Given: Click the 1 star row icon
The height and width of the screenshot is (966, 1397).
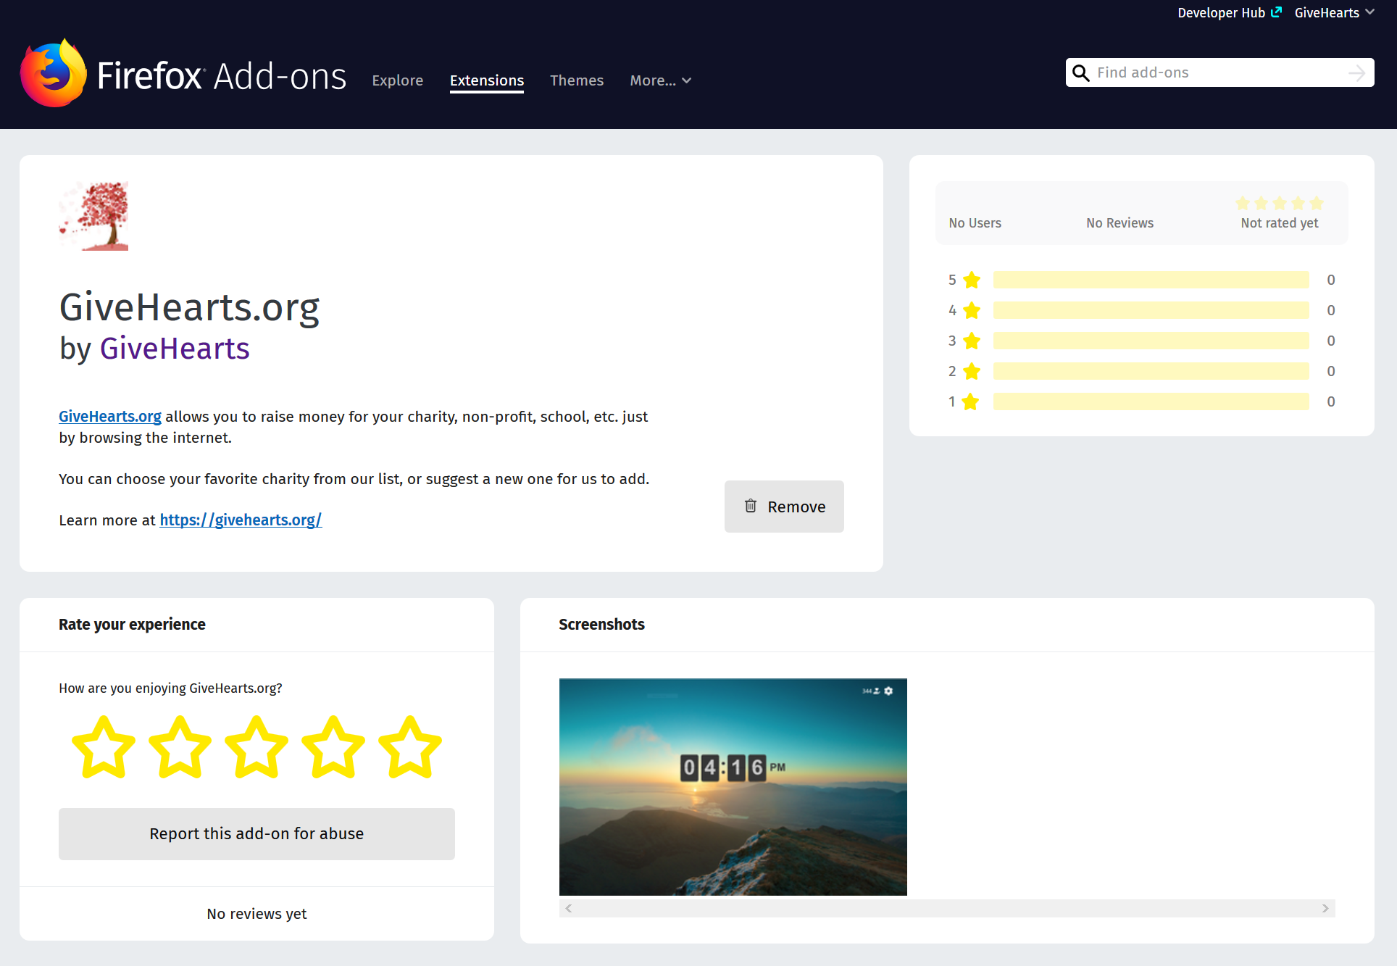Looking at the screenshot, I should click(970, 401).
